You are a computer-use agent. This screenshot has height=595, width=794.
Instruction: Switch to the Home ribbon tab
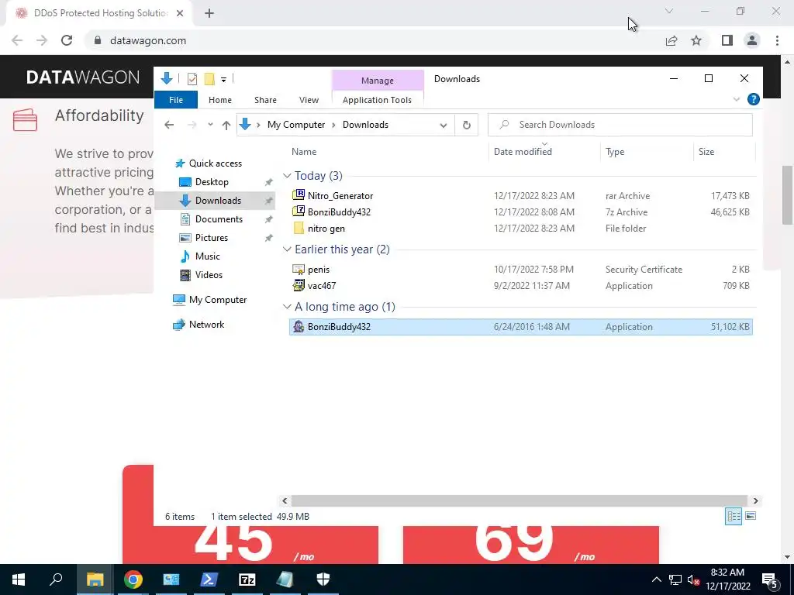[x=219, y=100]
